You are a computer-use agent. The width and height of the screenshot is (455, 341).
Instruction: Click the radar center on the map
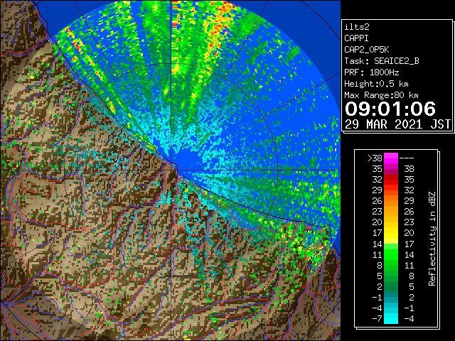[x=171, y=170]
